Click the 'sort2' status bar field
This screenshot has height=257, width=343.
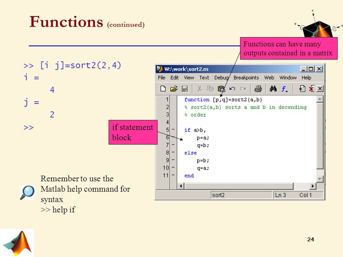click(242, 195)
